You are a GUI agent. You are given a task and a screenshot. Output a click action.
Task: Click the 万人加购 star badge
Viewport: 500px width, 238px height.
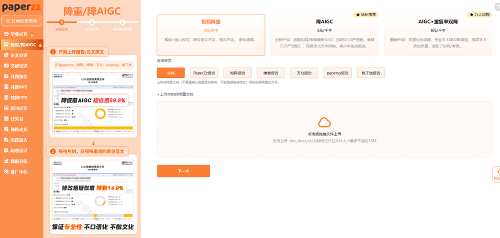(x=480, y=14)
